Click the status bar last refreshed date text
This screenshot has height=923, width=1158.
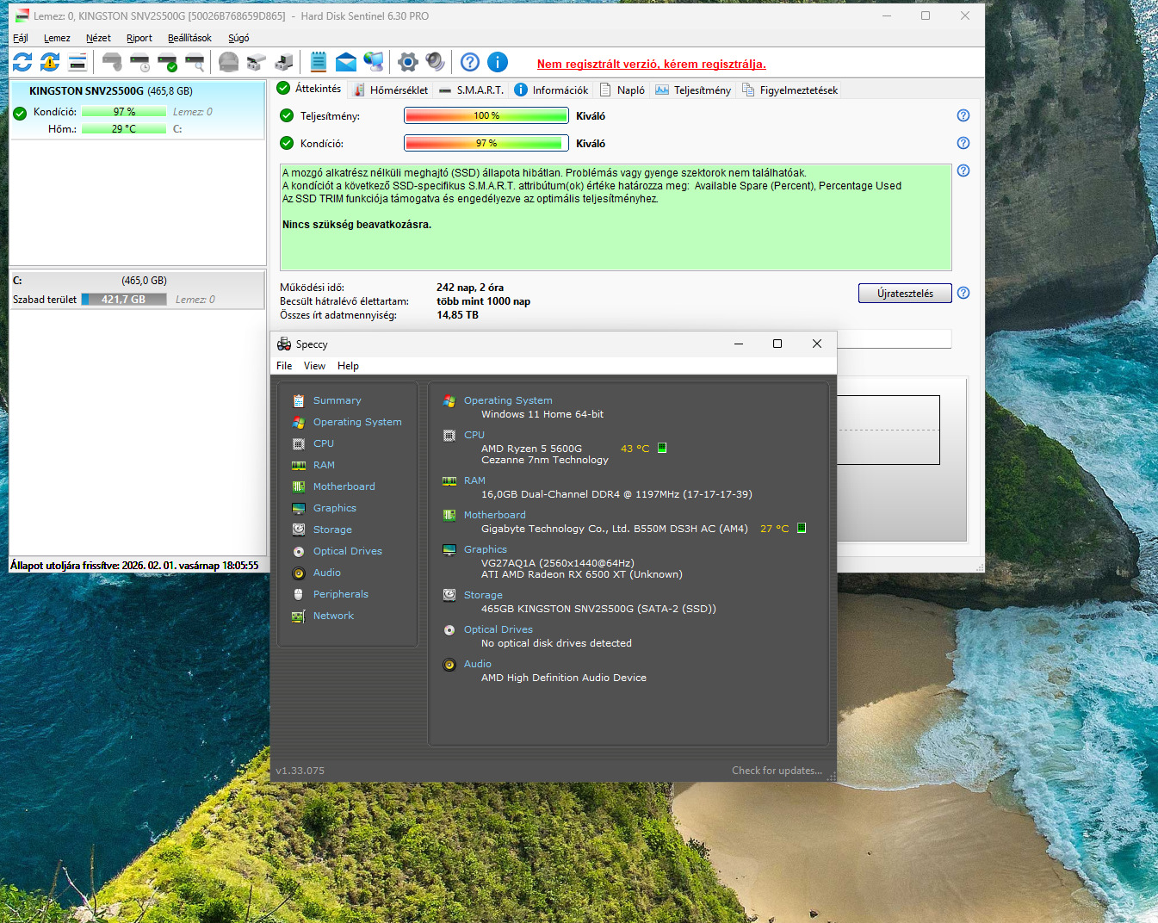click(134, 566)
